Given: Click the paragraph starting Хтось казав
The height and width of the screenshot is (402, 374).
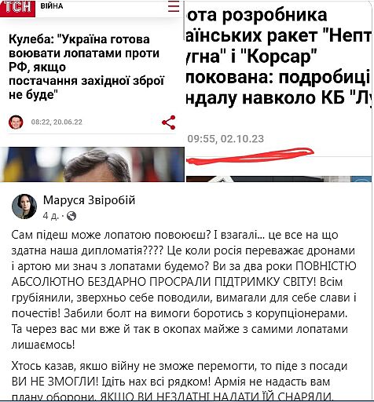Looking at the screenshot, I should tap(179, 382).
